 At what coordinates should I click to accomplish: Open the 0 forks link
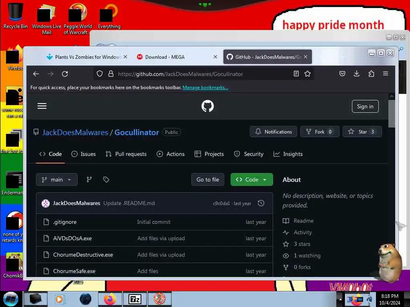click(297, 267)
